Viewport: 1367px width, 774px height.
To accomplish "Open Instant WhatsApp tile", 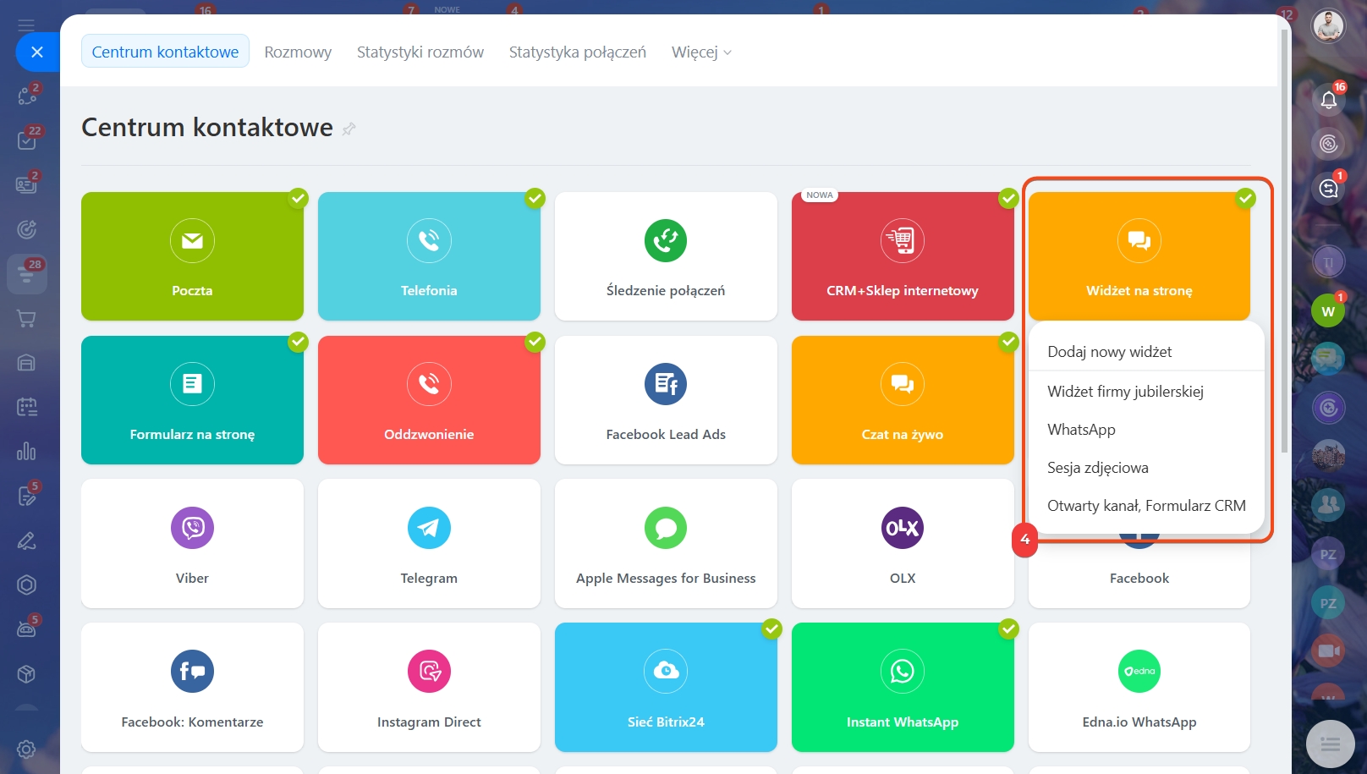I will tap(903, 688).
